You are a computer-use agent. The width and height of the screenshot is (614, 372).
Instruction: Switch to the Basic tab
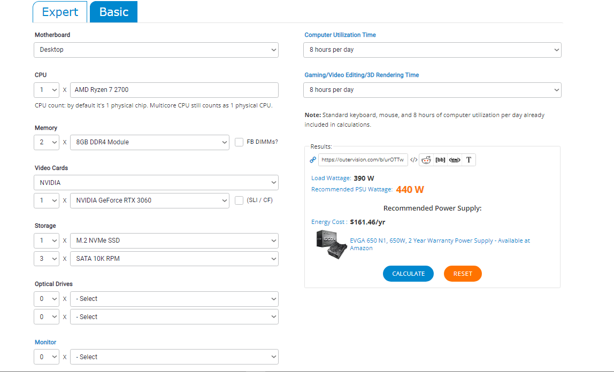click(113, 12)
